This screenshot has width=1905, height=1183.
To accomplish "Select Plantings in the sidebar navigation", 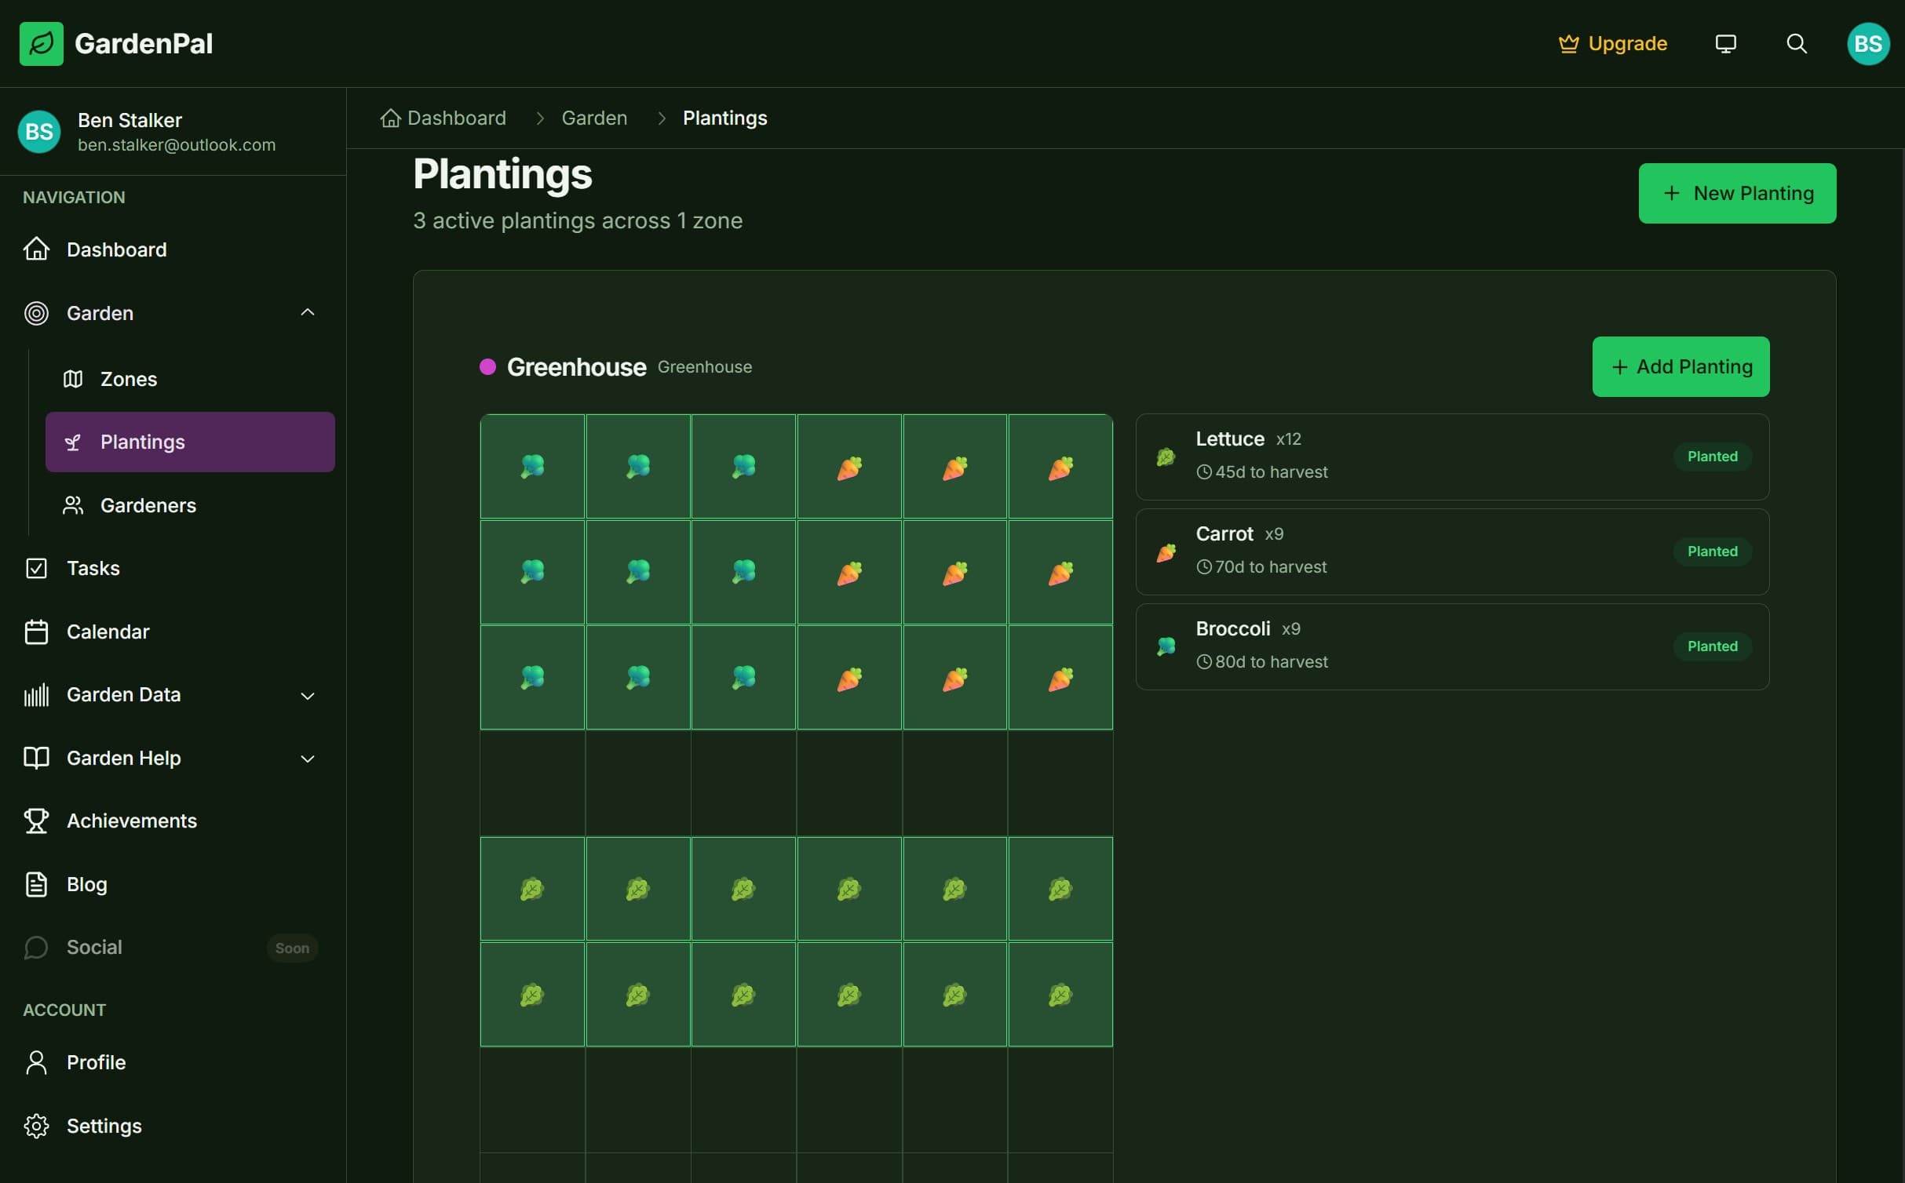I will (143, 442).
